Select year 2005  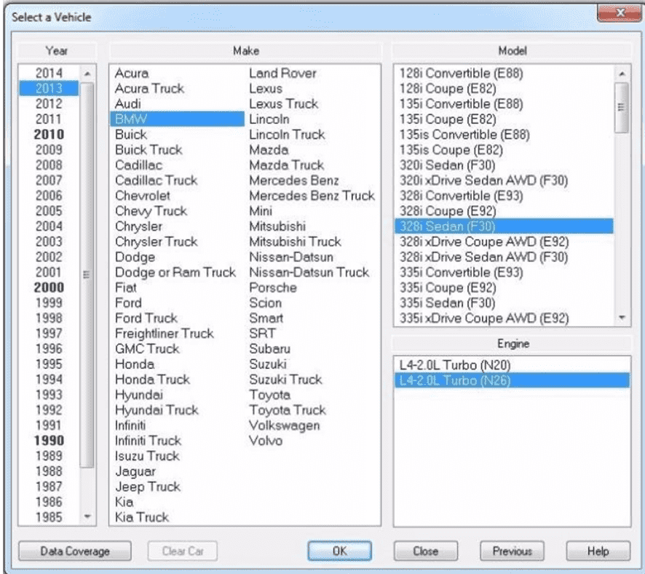click(x=49, y=211)
